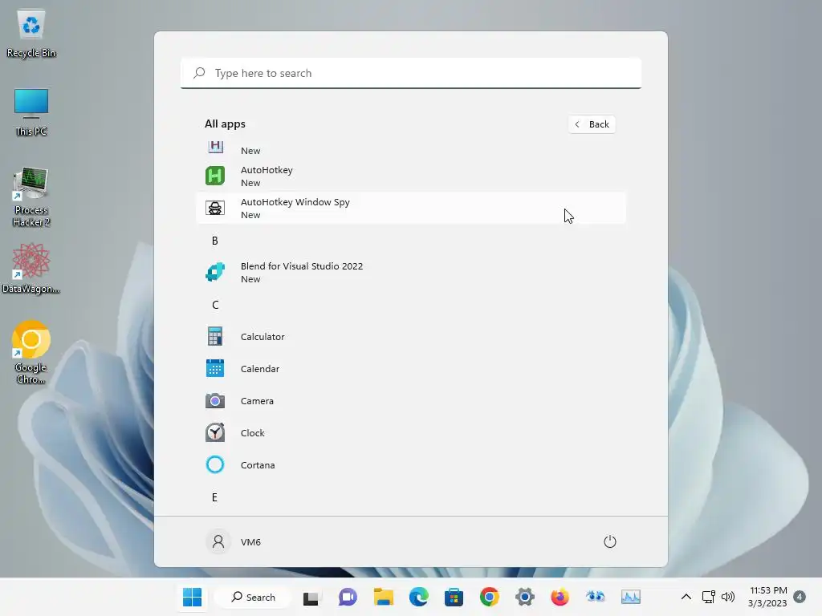Jump using the letter B header

click(x=215, y=241)
